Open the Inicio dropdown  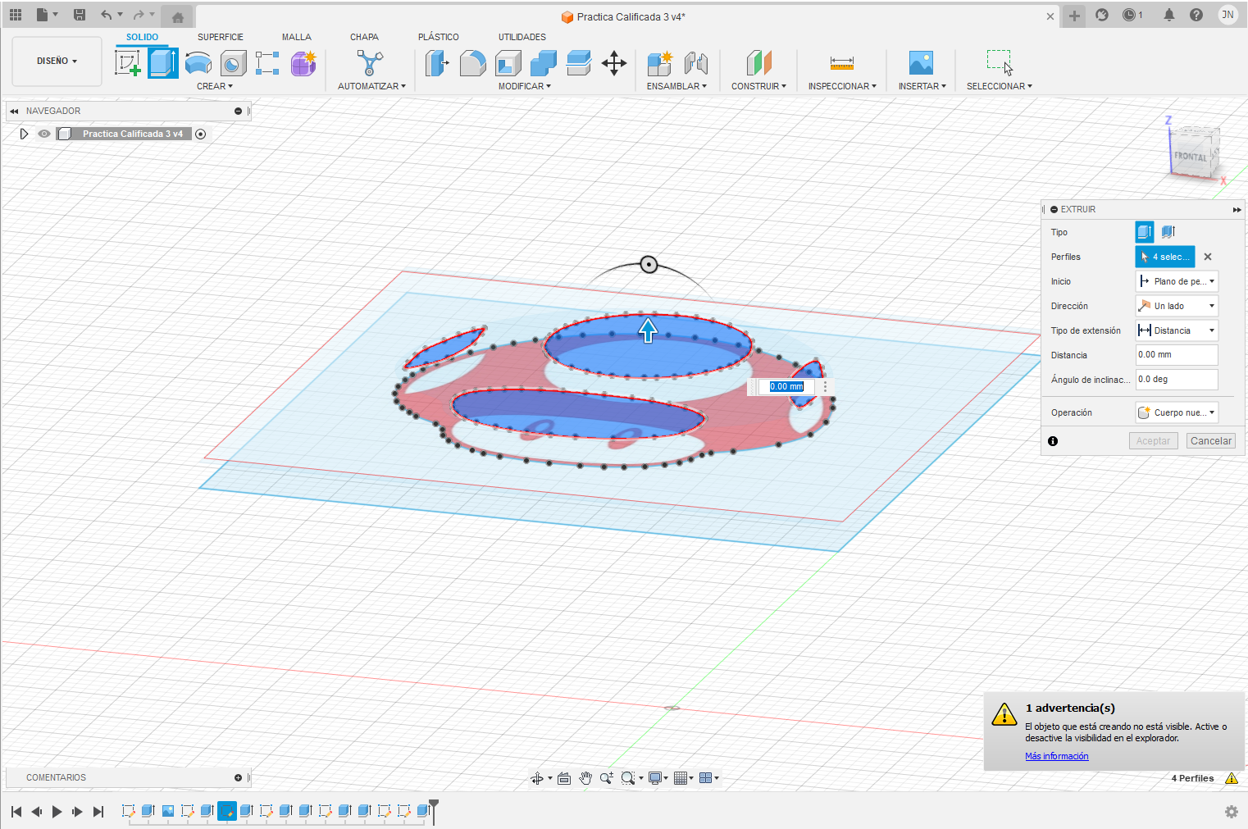tap(1177, 281)
